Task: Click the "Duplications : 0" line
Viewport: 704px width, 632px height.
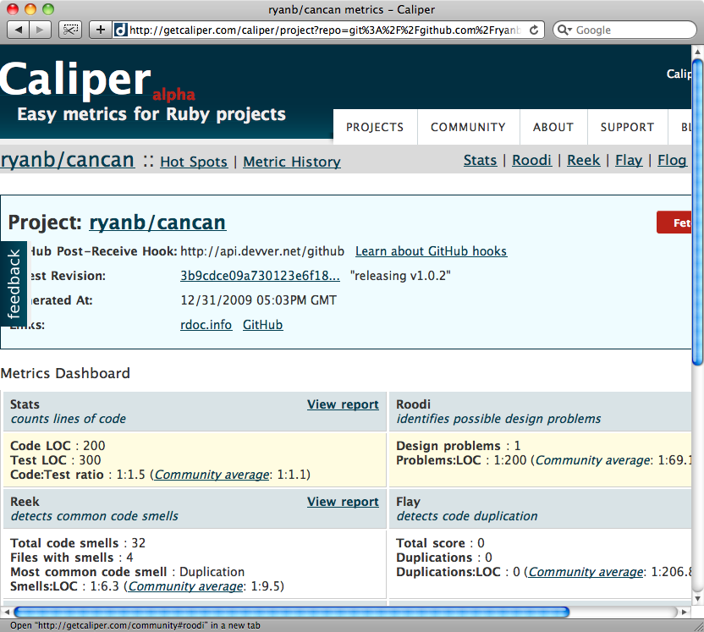Action: [x=444, y=558]
